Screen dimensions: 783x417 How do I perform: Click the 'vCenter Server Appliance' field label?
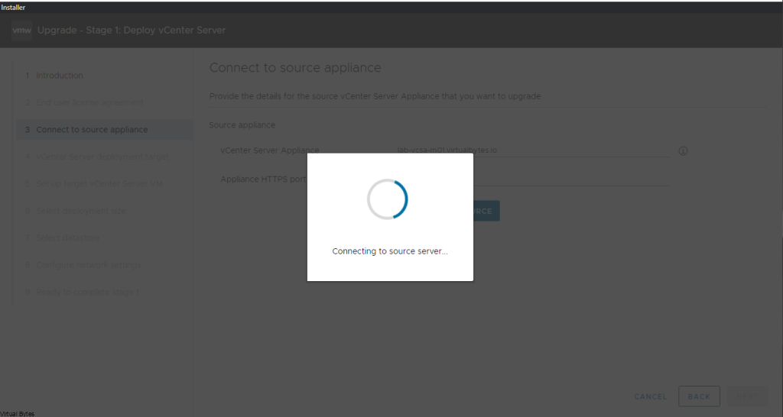270,150
